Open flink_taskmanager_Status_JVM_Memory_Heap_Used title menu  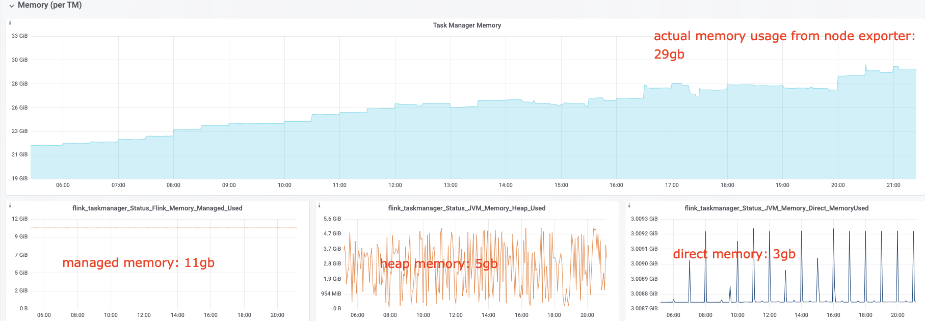466,208
